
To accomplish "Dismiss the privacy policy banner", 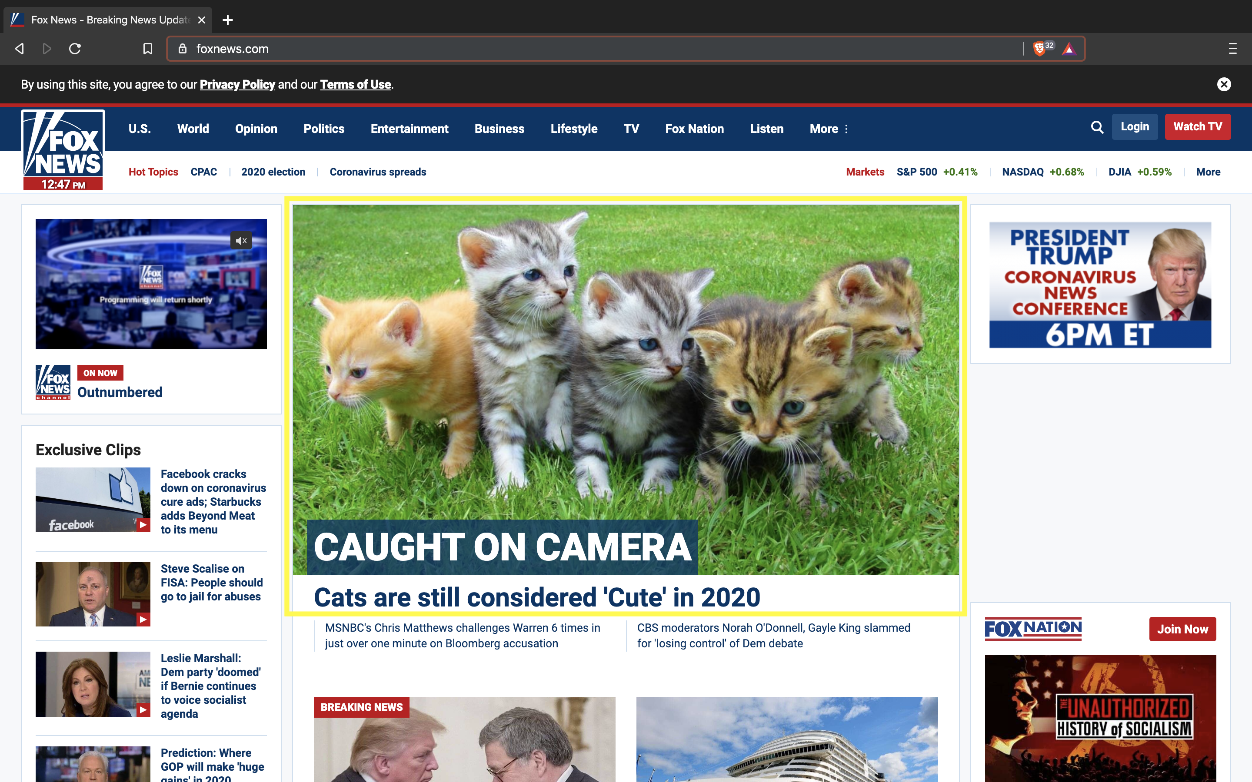I will coord(1224,84).
